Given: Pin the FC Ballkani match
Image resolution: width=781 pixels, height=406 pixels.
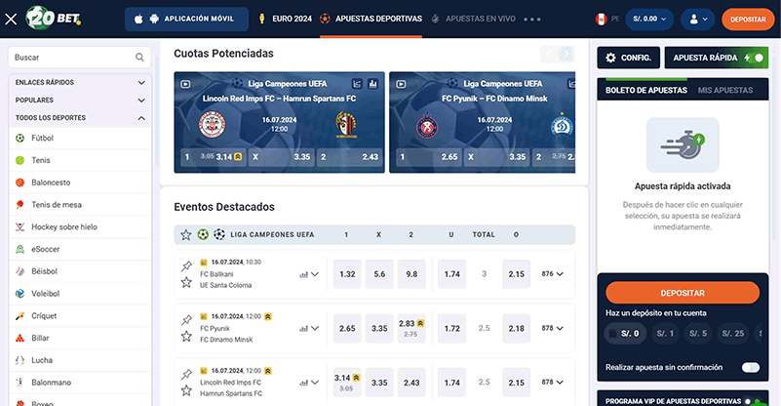Looking at the screenshot, I should [x=186, y=265].
